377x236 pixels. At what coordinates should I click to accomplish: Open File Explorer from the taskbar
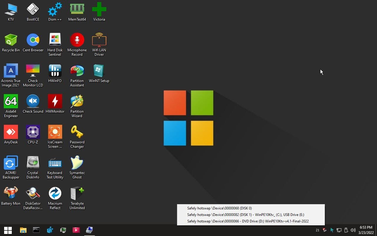[x=23, y=230]
